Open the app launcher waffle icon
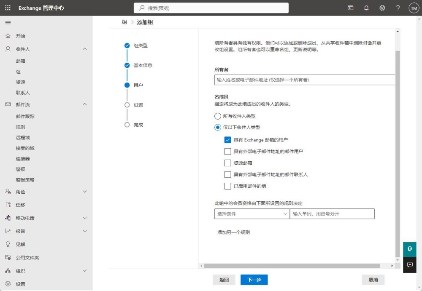 8,8
